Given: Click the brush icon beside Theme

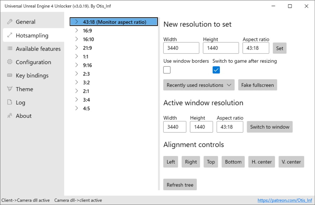Looking at the screenshot, I should (x=10, y=89).
